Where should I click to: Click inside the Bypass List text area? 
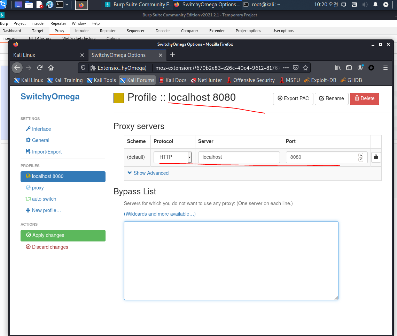pos(231,260)
